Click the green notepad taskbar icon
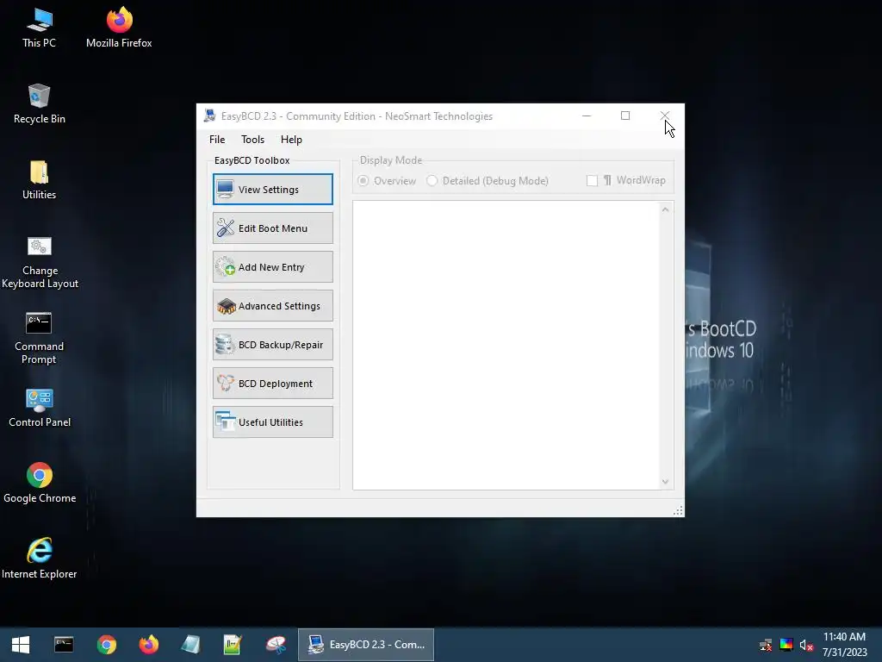Image resolution: width=882 pixels, height=662 pixels. (x=233, y=645)
